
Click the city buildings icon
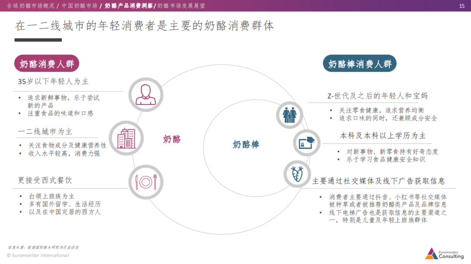point(127,138)
